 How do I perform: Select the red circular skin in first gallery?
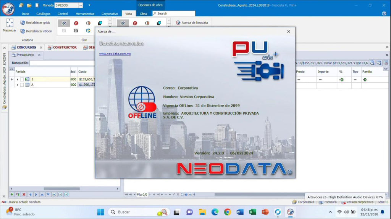76,23
